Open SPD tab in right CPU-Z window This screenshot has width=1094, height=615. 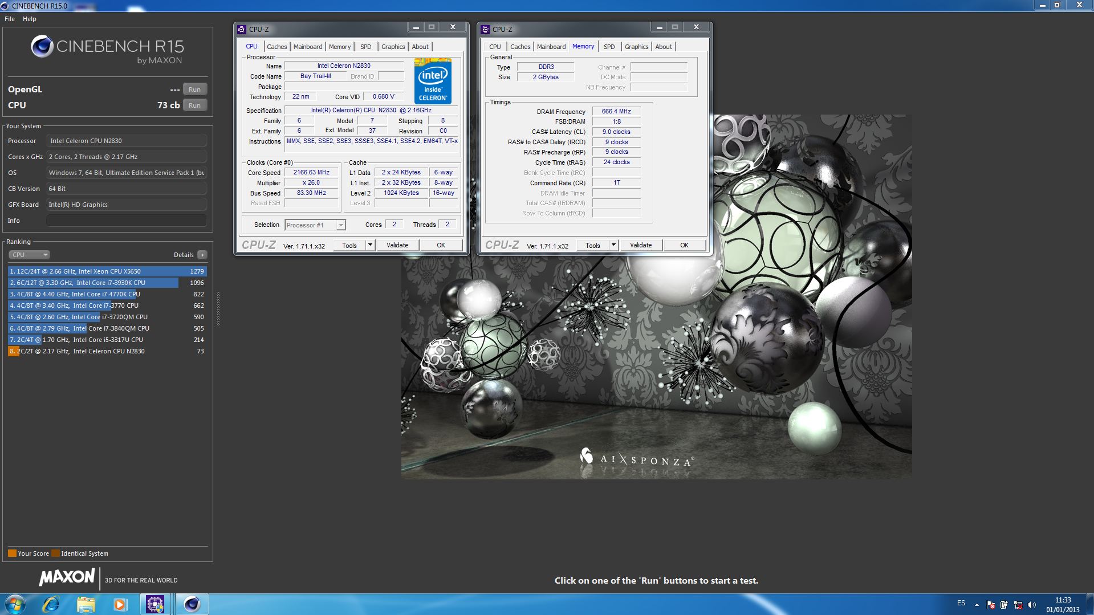[x=609, y=47]
